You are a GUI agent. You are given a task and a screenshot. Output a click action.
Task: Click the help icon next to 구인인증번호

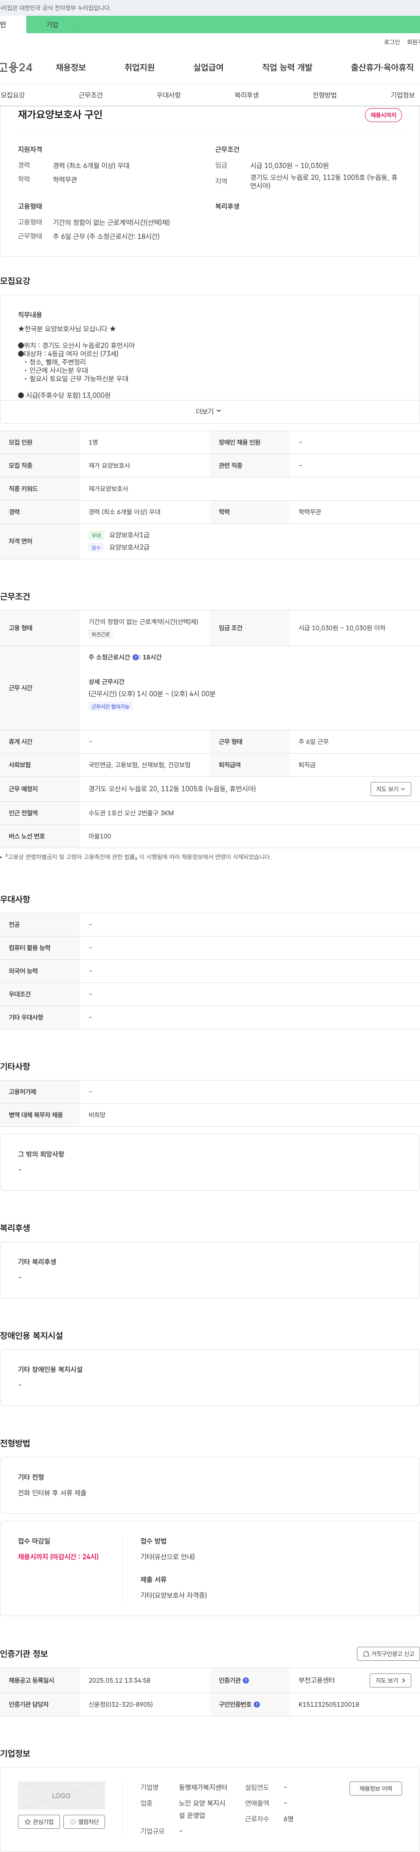(x=257, y=1704)
